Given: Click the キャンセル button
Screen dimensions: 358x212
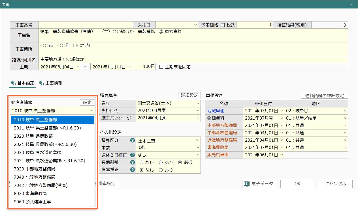Looking at the screenshot, I should [336, 184].
